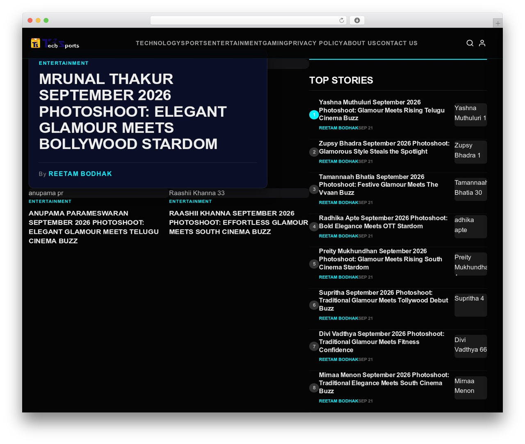Viewport: 525px width, 444px height.
Task: Click the Tamannaah Bhatia thumbnail
Action: coord(470,189)
